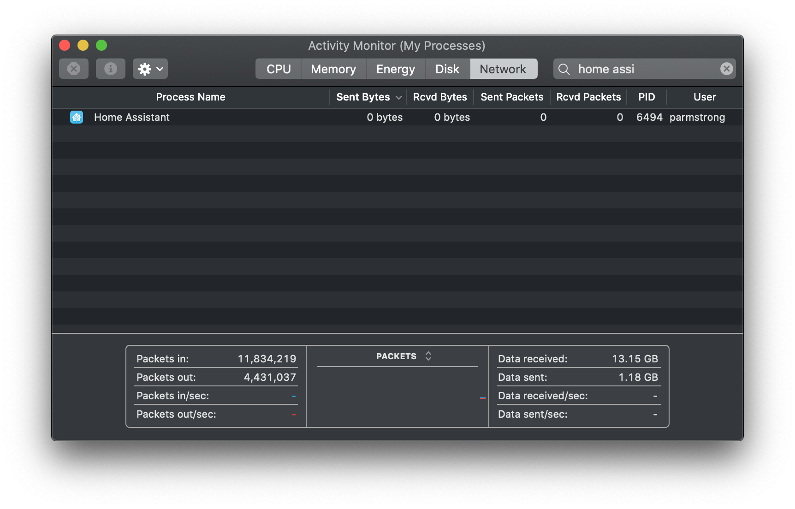Switch to the Energy tab

396,69
